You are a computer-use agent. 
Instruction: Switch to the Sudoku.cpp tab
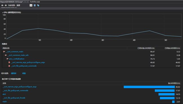[35, 2]
